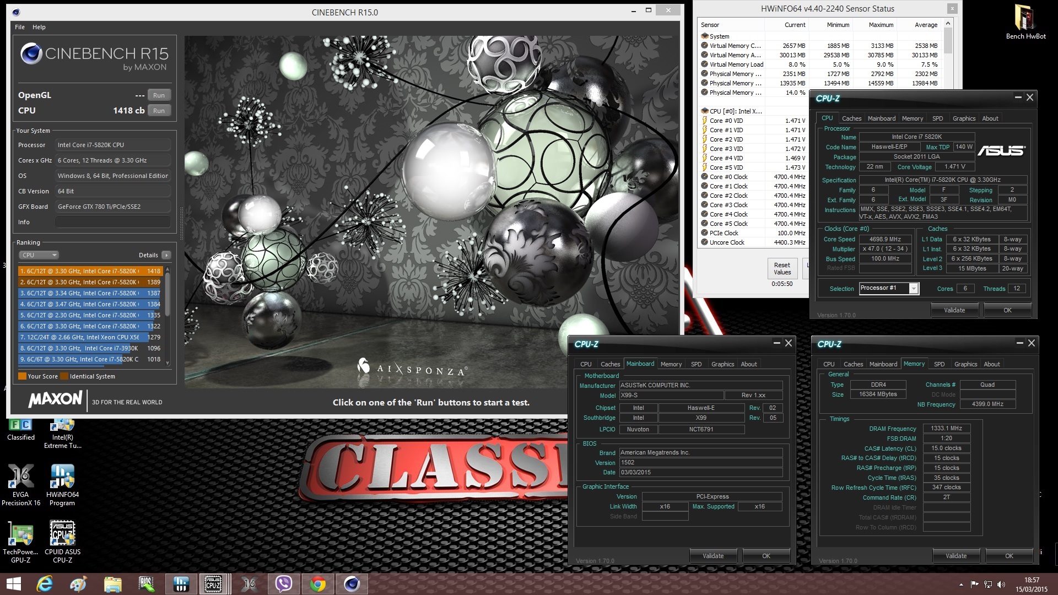Open PrecisionX 16 from the taskbar
The width and height of the screenshot is (1058, 595).
click(x=249, y=584)
